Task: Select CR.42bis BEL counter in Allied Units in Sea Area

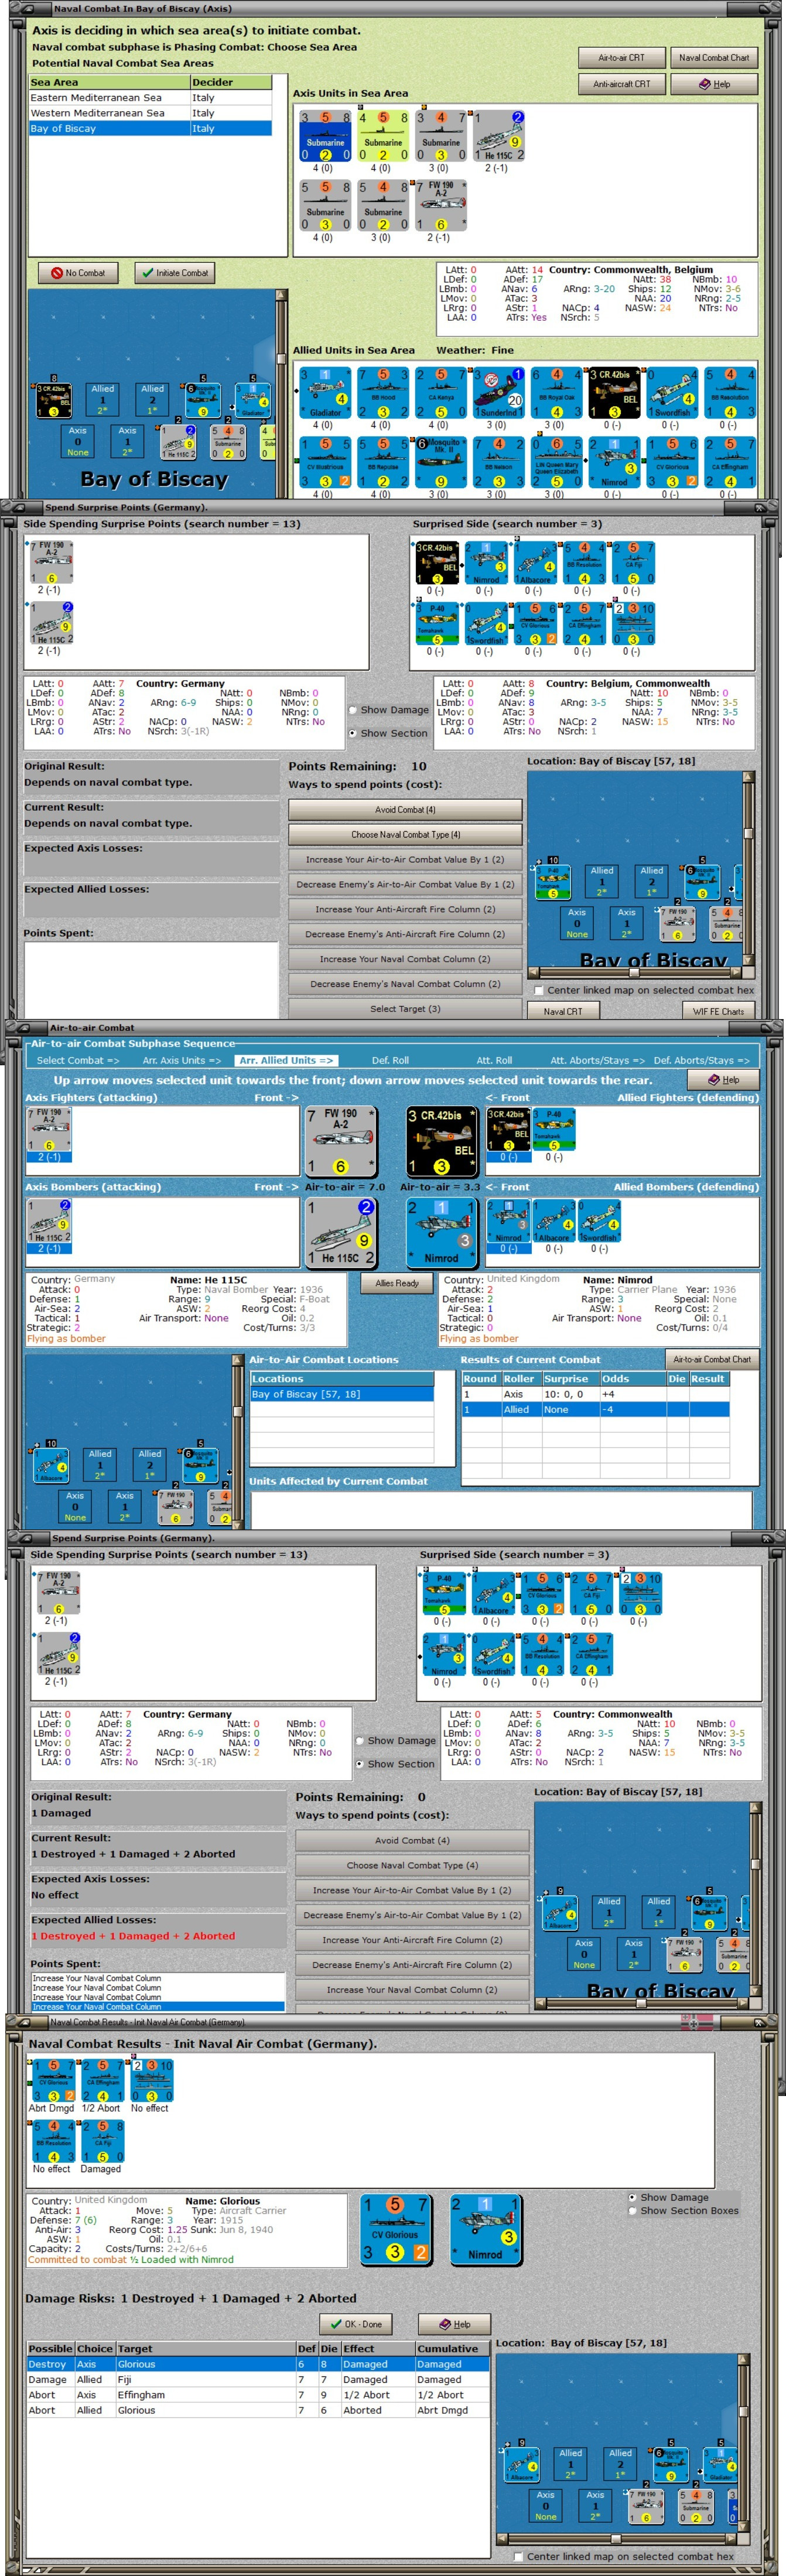Action: click(614, 393)
